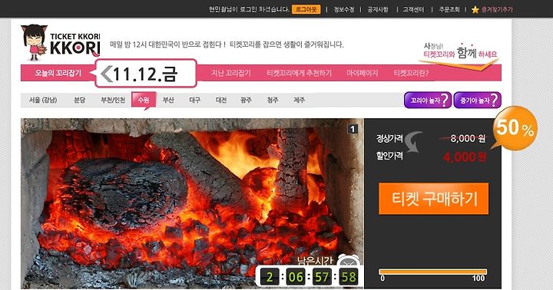Click the star favorites icon
Image resolution: width=553 pixels, height=290 pixels.
tap(475, 10)
